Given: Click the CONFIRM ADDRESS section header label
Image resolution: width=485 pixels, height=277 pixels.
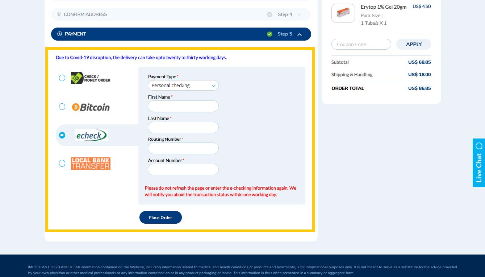Looking at the screenshot, I should [x=85, y=15].
